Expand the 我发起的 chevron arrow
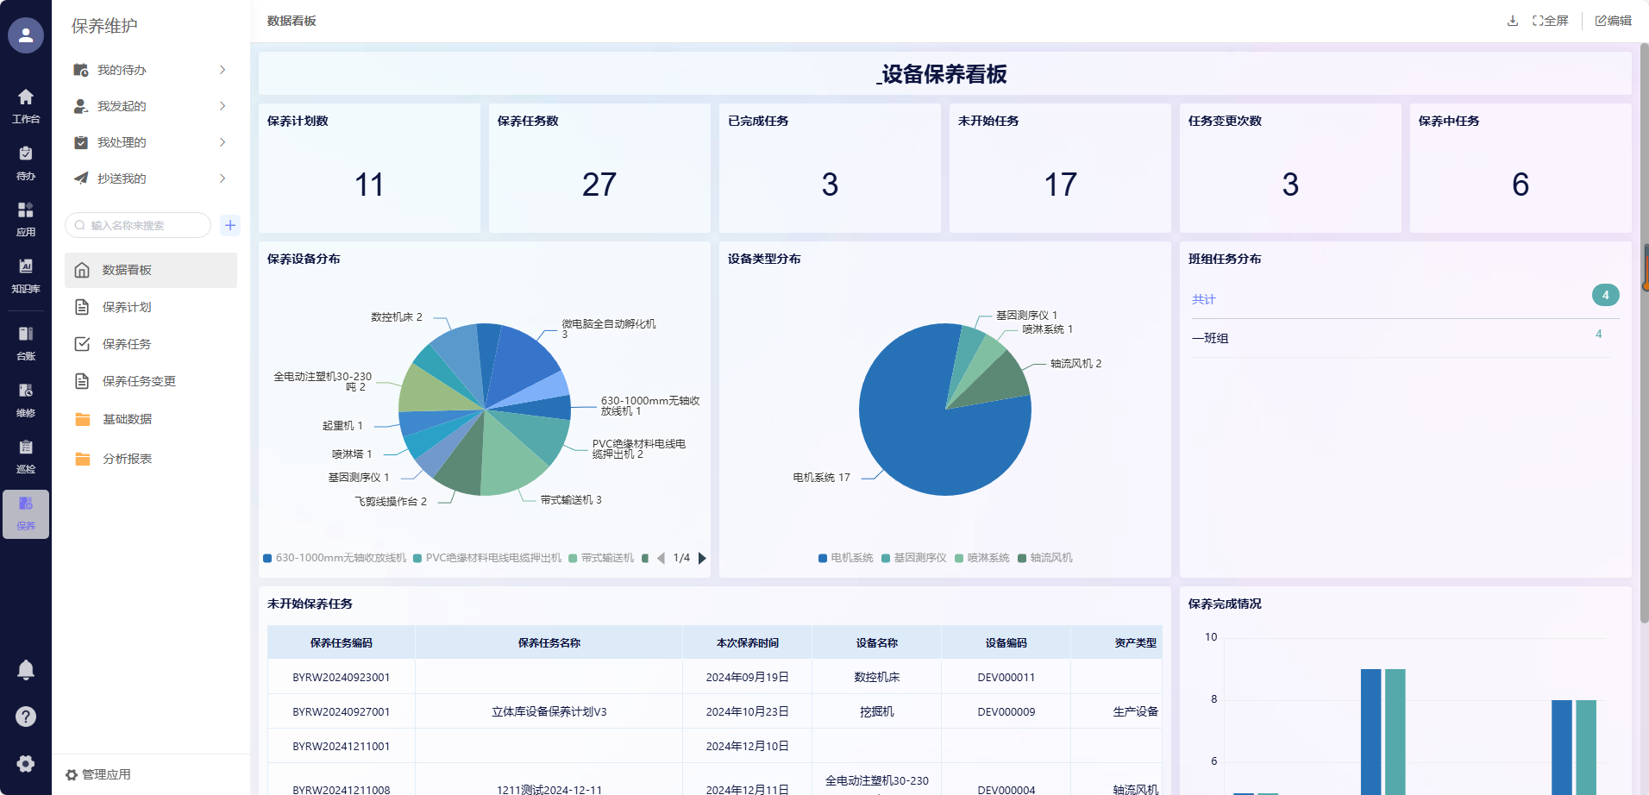Image resolution: width=1649 pixels, height=795 pixels. pyautogui.click(x=223, y=106)
